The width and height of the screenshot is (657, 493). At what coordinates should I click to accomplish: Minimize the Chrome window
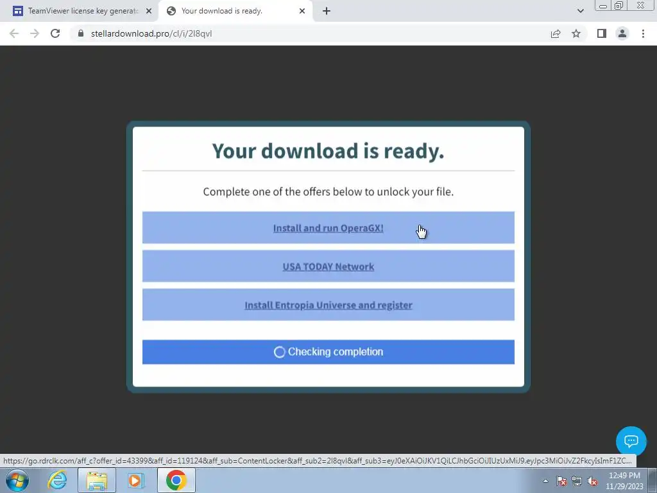point(603,6)
